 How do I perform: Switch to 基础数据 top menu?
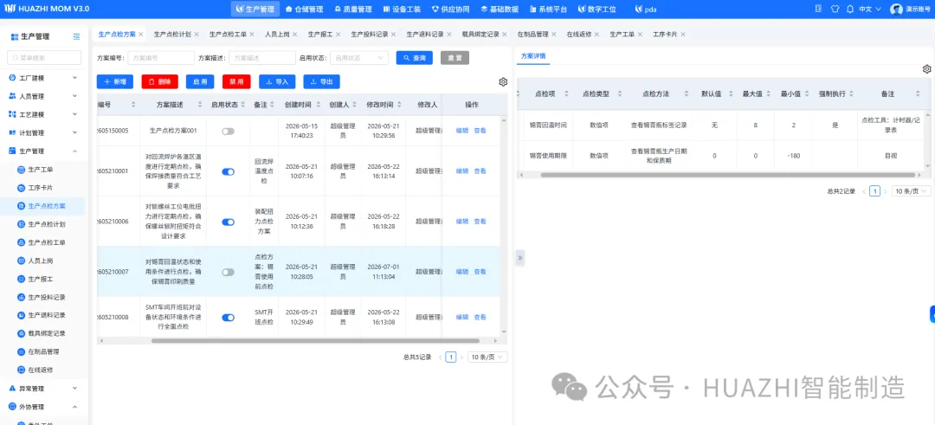click(500, 9)
